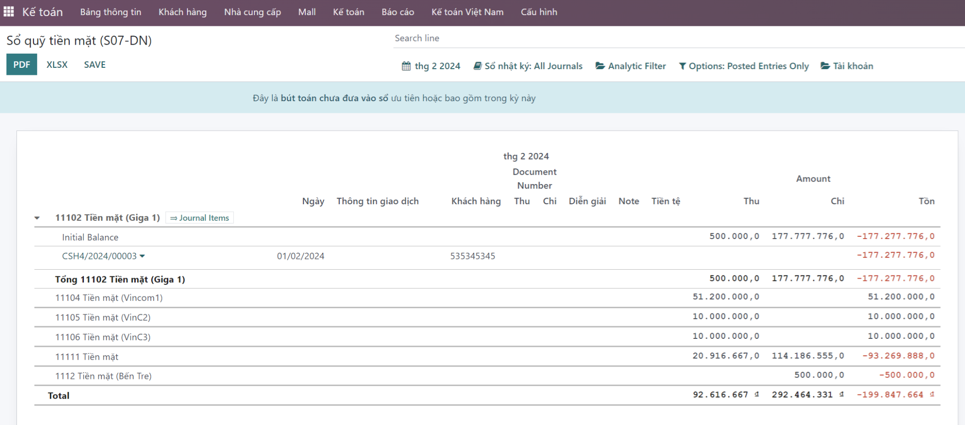
Task: Click the total Thu value 92.616.667
Action: click(x=726, y=395)
